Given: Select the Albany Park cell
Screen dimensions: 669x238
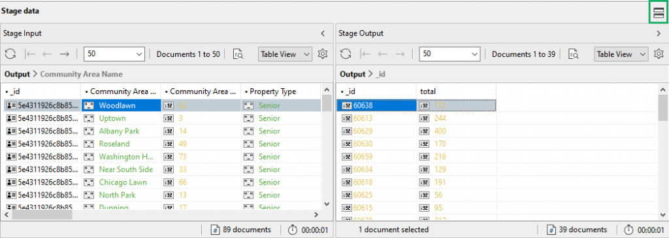Looking at the screenshot, I should (121, 131).
